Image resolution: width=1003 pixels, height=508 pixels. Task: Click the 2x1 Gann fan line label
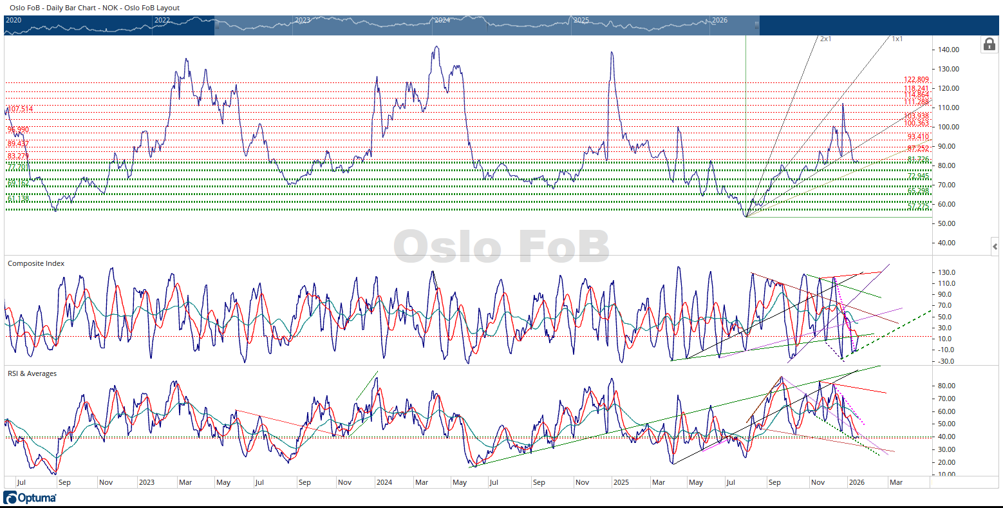click(x=825, y=39)
